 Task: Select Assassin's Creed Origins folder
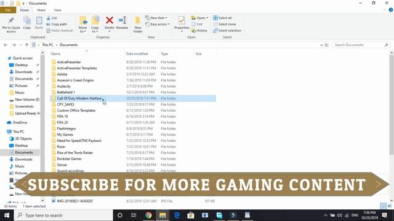click(75, 80)
